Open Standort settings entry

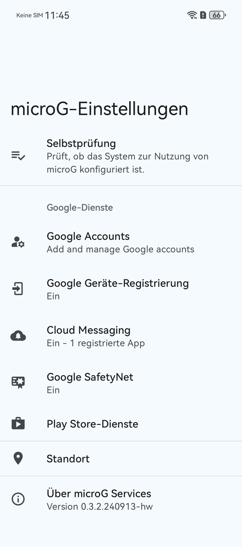coord(121,459)
